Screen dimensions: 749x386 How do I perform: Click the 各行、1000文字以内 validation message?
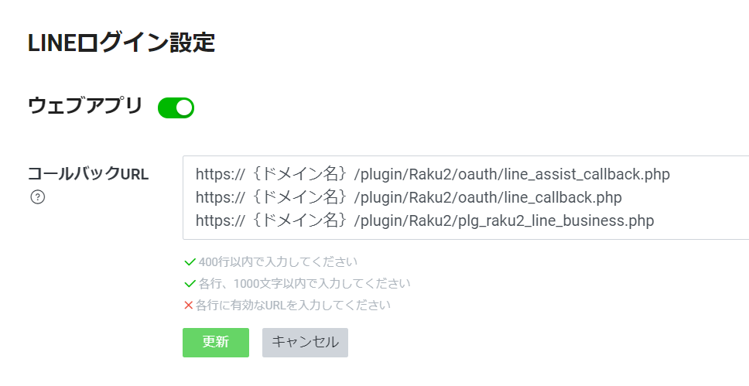[x=304, y=283]
